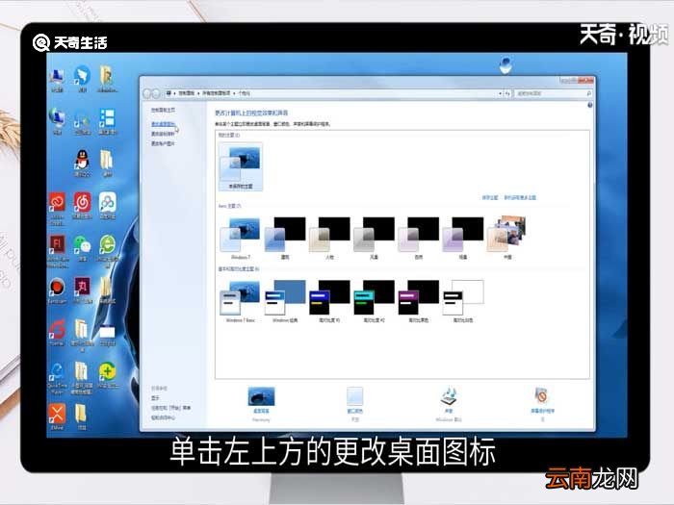Click the Back arrow in Personalization window
The height and width of the screenshot is (505, 674).
(147, 93)
